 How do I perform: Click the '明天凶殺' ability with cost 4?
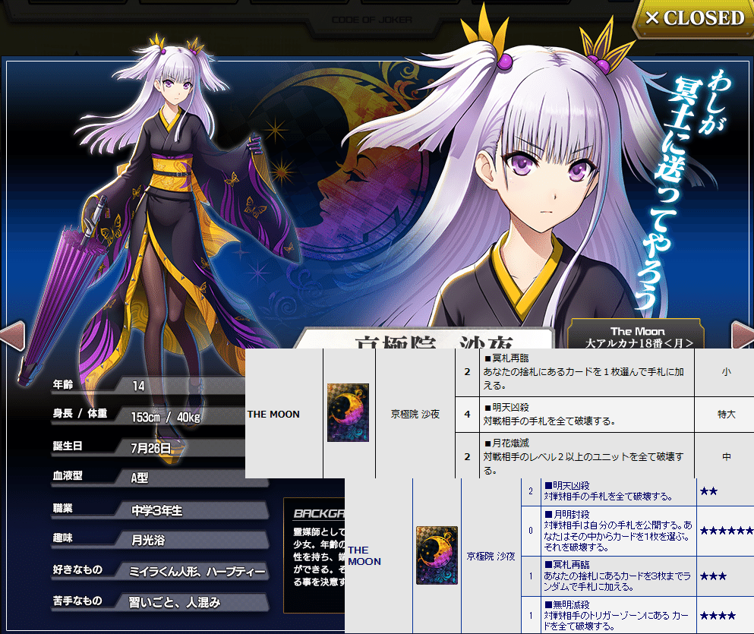point(587,415)
